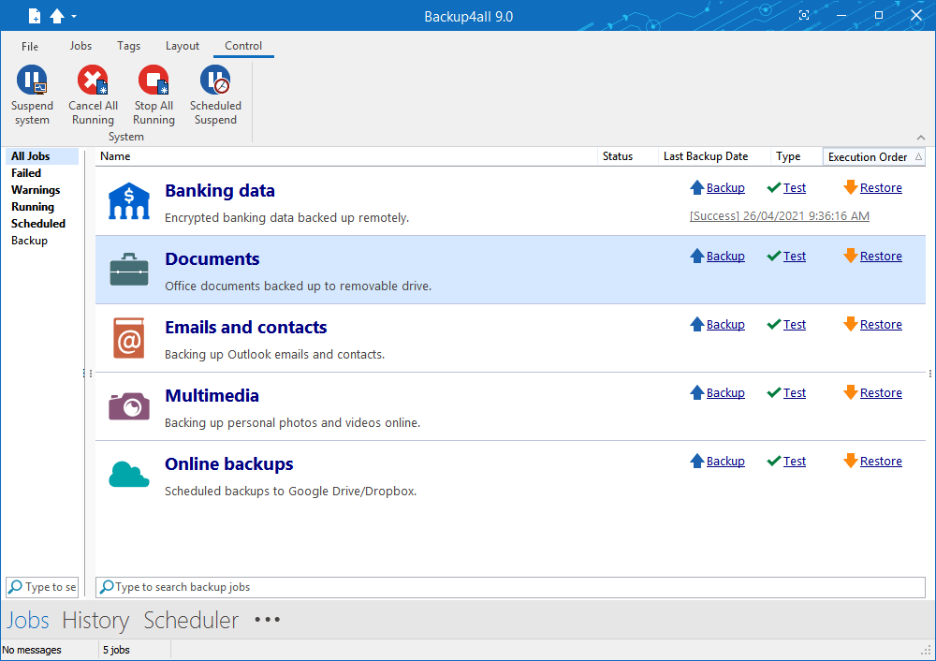The image size is (936, 661).
Task: Collapse the ribbon with the chevron
Action: (920, 137)
